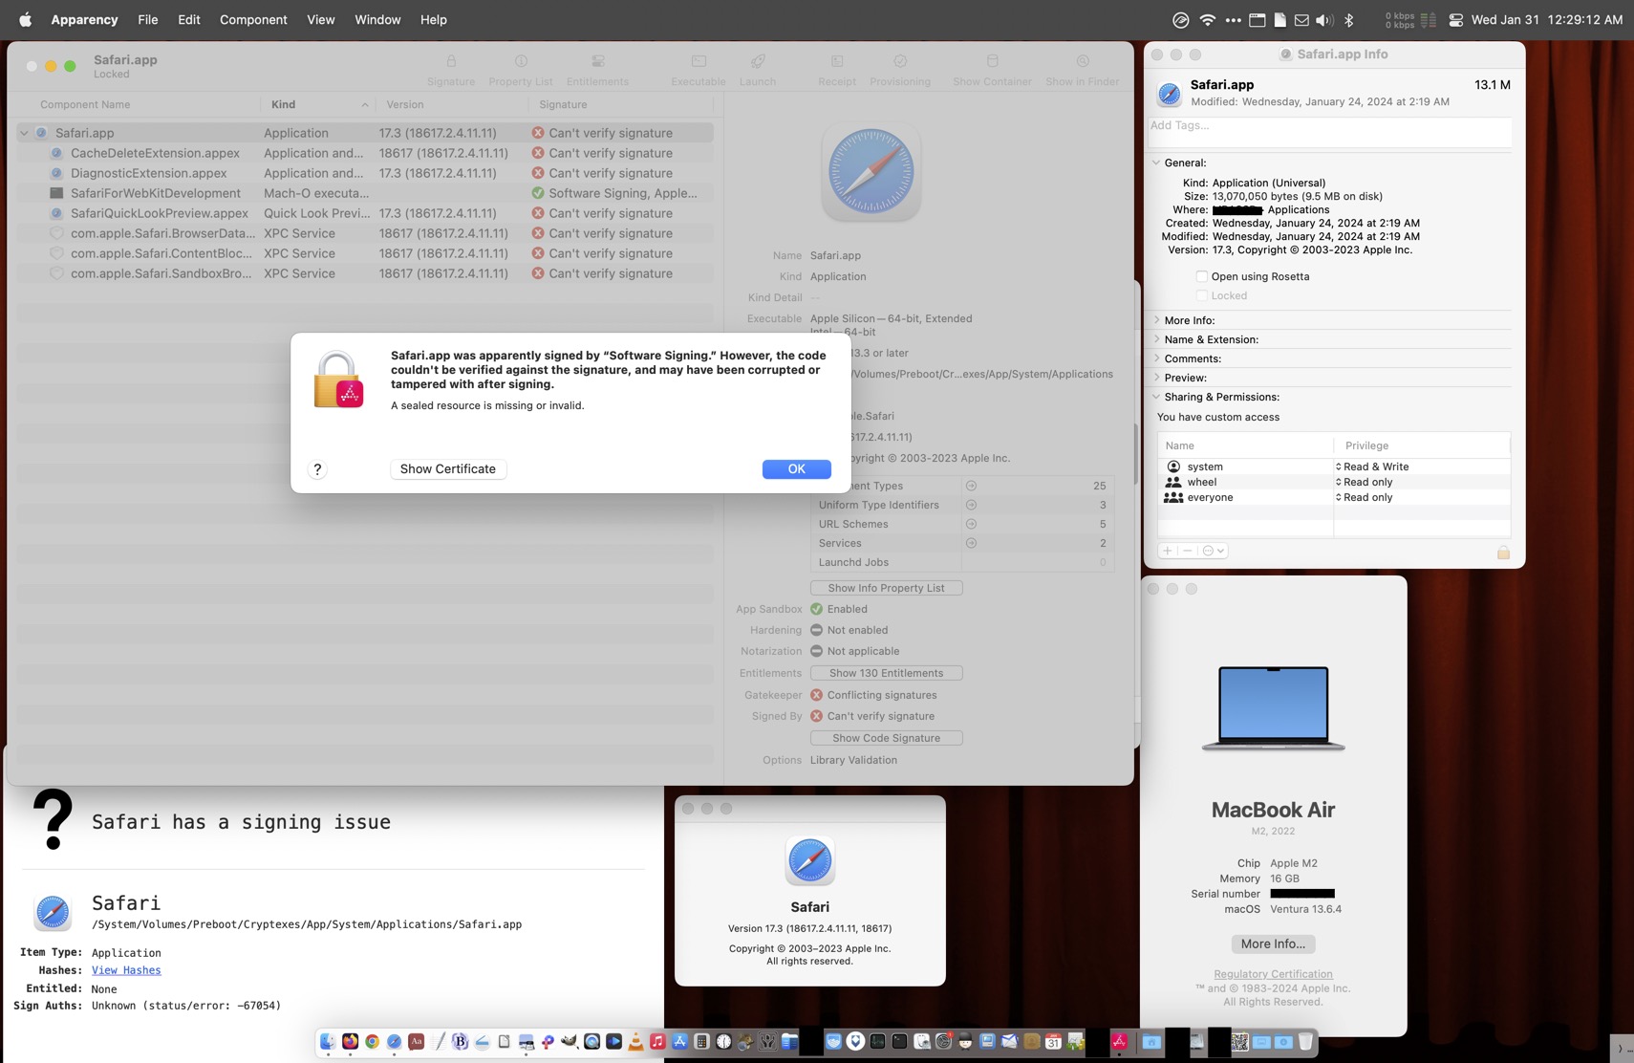
Task: Select the SafariQuickLookPreview.appex row
Action: coord(365,213)
